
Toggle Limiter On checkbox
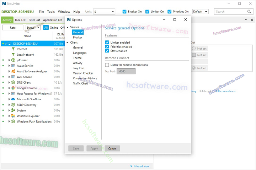tap(147, 12)
